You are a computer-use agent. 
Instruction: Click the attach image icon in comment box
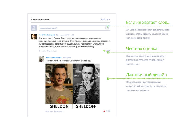107,28
